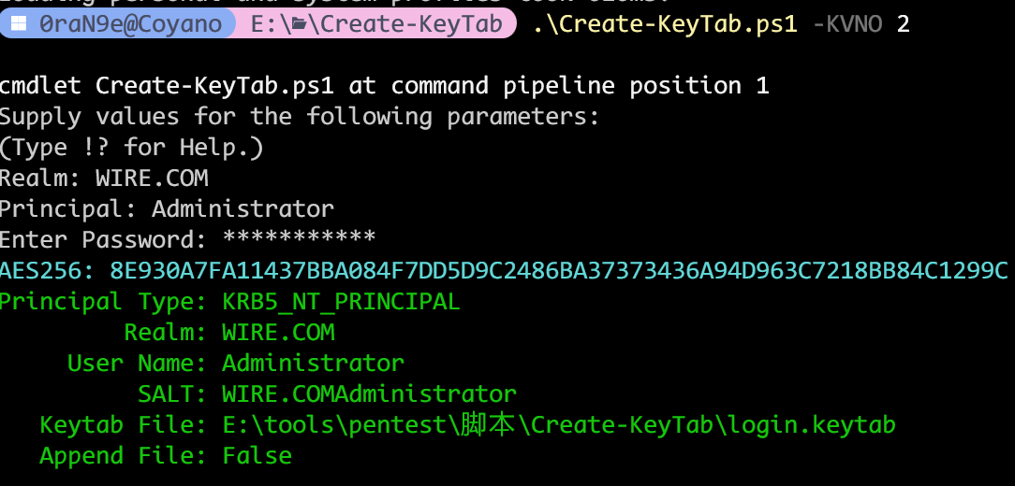This screenshot has height=486, width=1015.
Task: Click the login.keytab file path
Action: pos(558,425)
